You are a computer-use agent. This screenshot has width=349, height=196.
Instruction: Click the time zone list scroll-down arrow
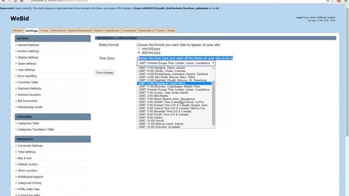213,127
